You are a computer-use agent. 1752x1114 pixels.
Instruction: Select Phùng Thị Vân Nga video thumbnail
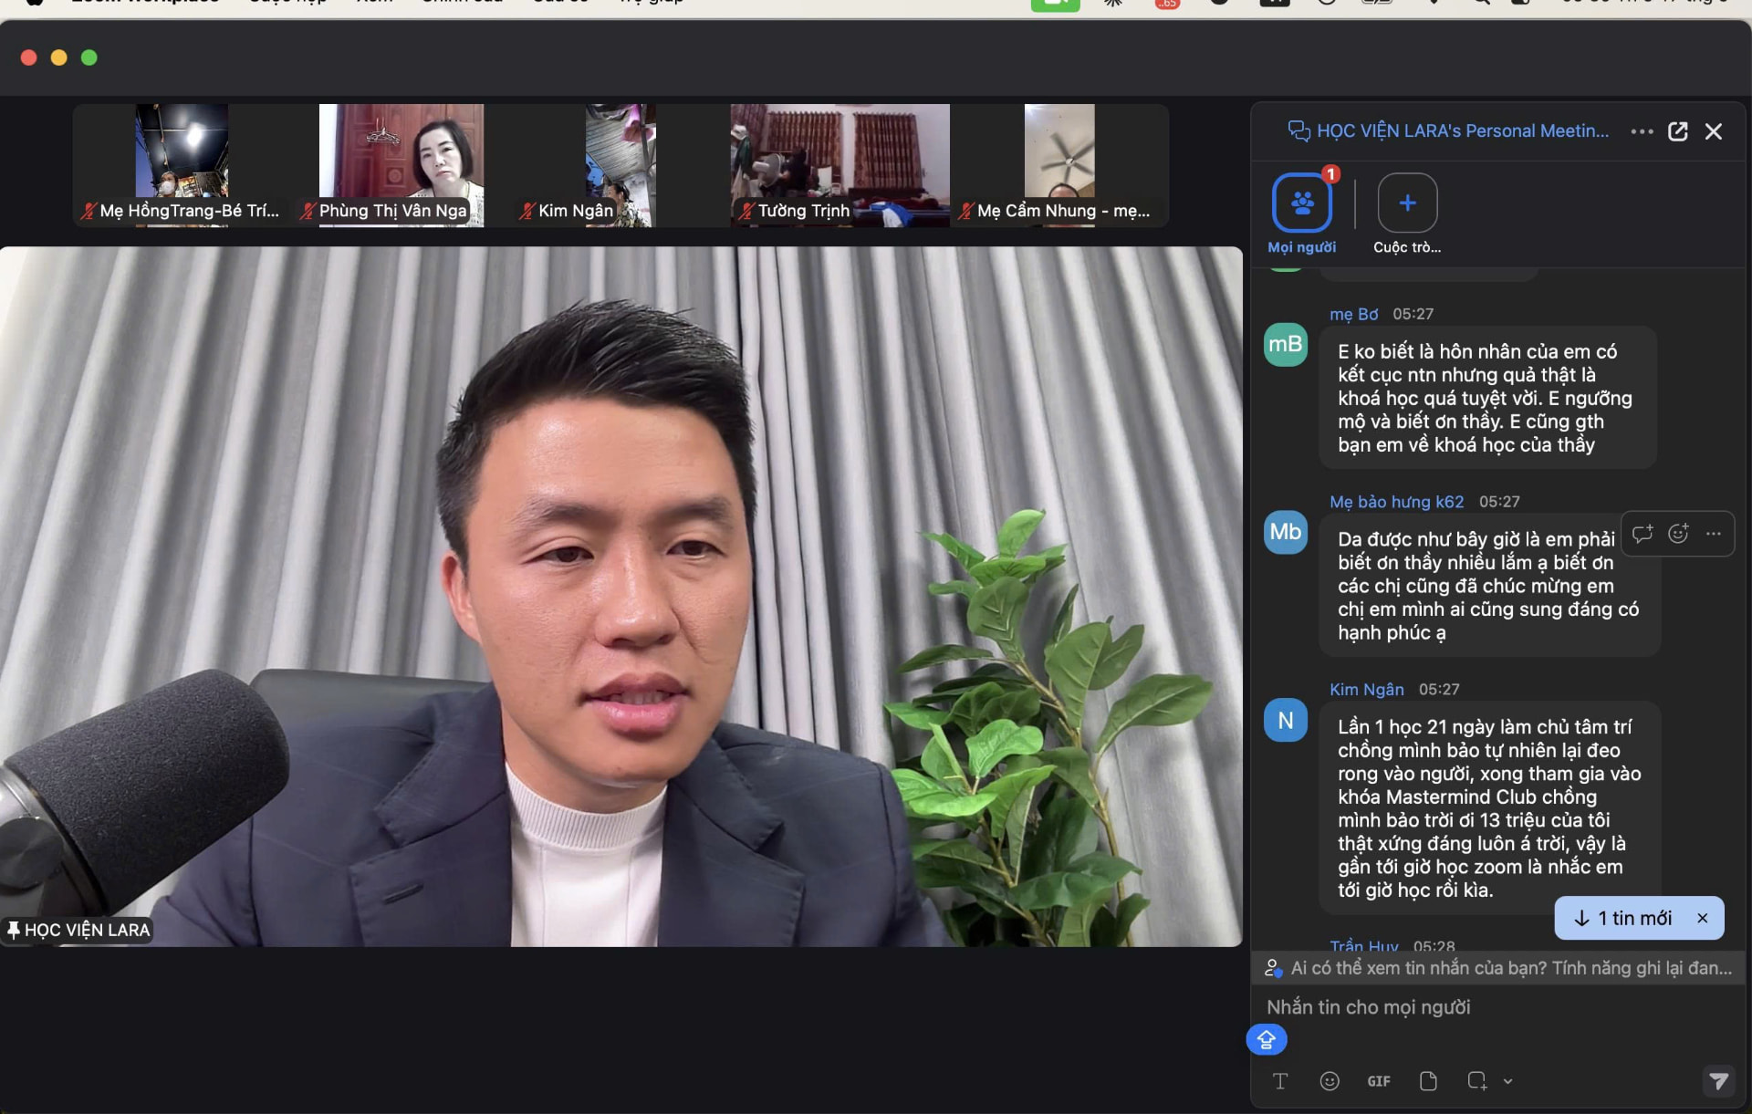coord(401,165)
